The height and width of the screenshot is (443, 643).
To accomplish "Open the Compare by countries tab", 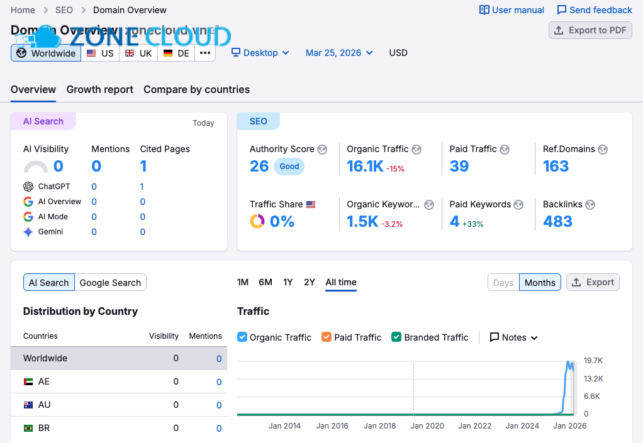I will pyautogui.click(x=196, y=89).
